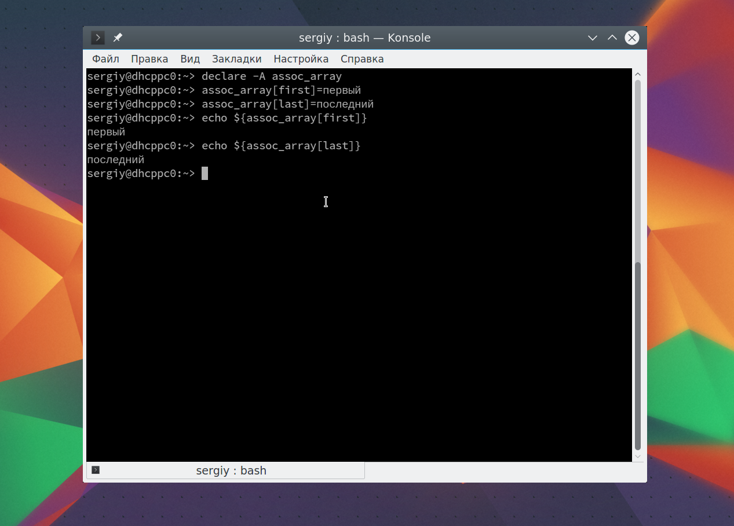Select the 'sergiy : bash' tab

coord(225,470)
